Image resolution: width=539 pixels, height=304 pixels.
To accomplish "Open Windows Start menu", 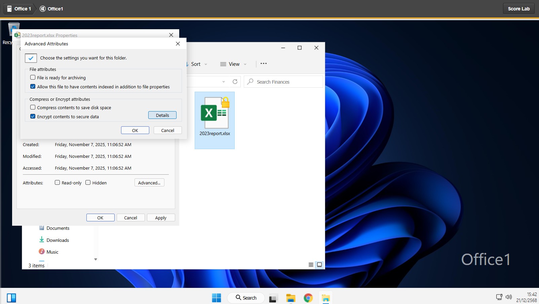I will tap(216, 298).
